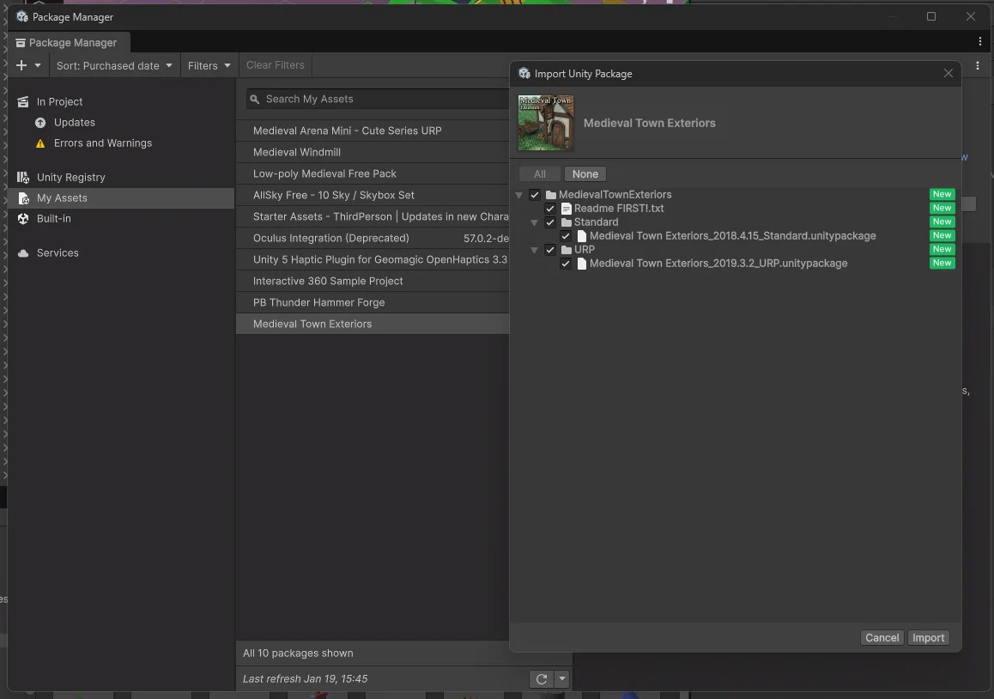Open the Filters dropdown
Screen dimensions: 994x699
pos(209,65)
